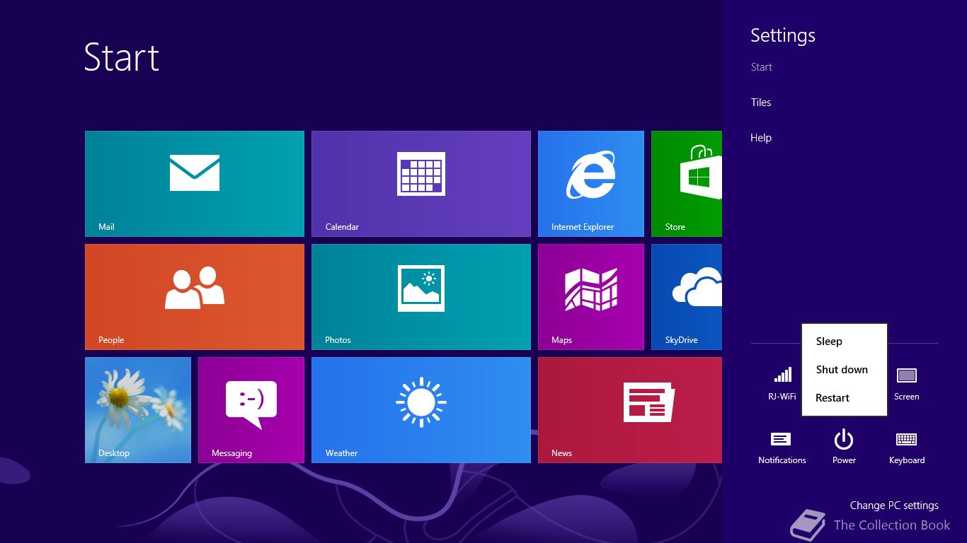Open the Help option in Settings

(761, 138)
